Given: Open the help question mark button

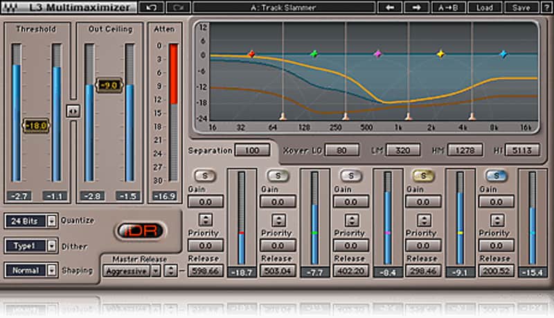Looking at the screenshot, I should 546,8.
